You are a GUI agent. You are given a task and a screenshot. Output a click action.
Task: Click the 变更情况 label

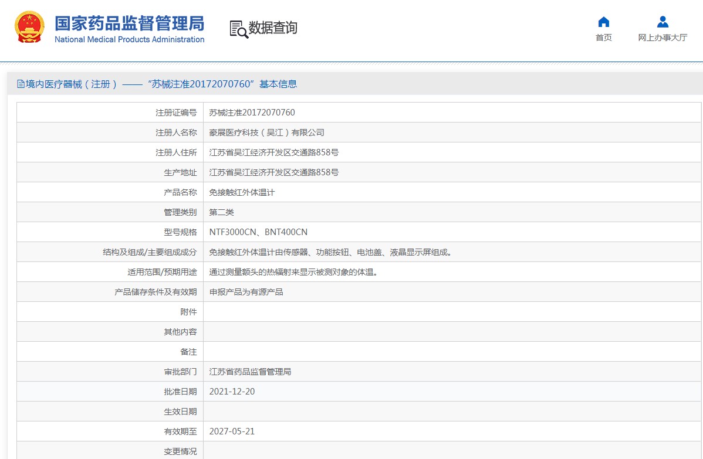click(180, 451)
